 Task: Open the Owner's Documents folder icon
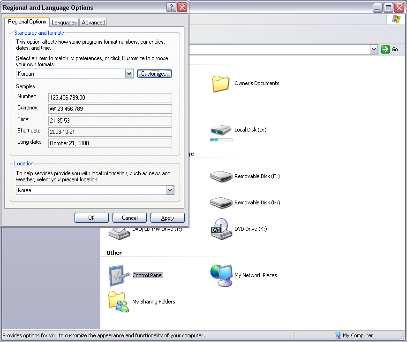click(x=221, y=84)
